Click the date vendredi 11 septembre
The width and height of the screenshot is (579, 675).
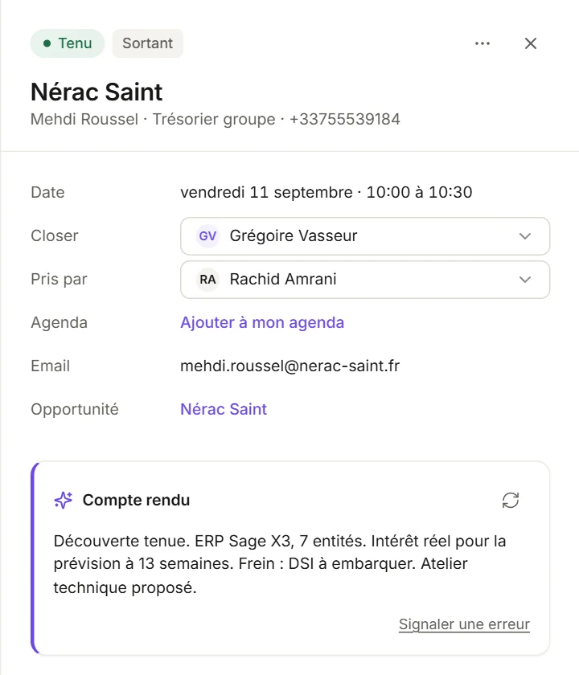[x=266, y=192]
